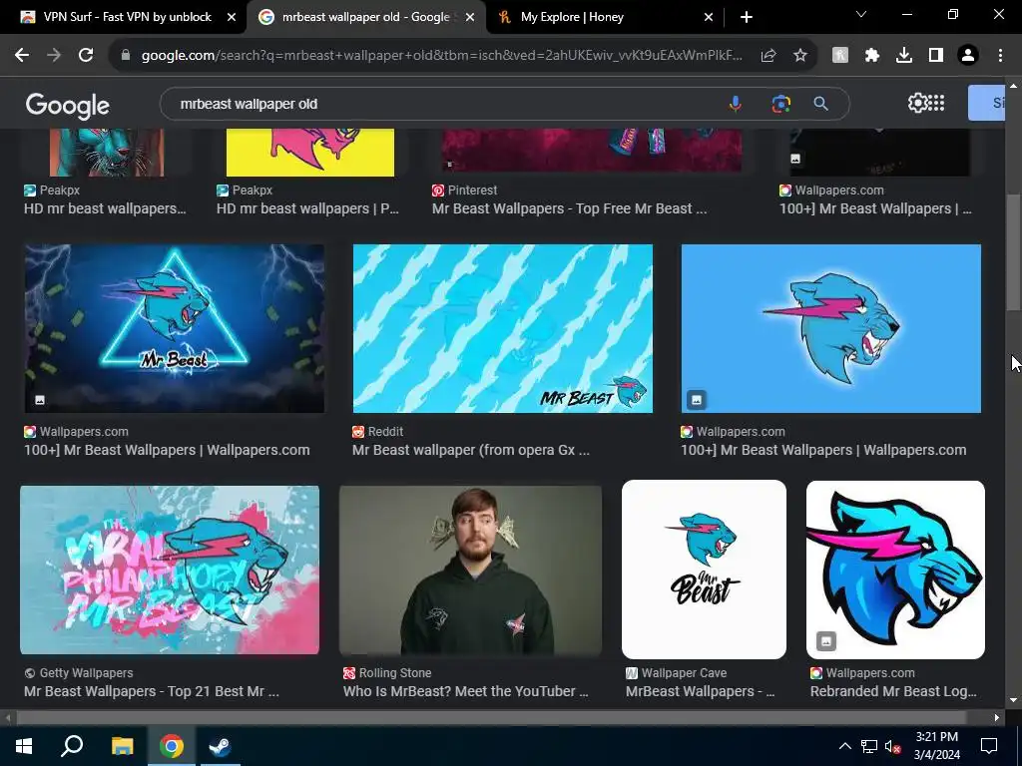Click the forward navigation arrow
Viewport: 1022px width, 766px height.
click(54, 56)
